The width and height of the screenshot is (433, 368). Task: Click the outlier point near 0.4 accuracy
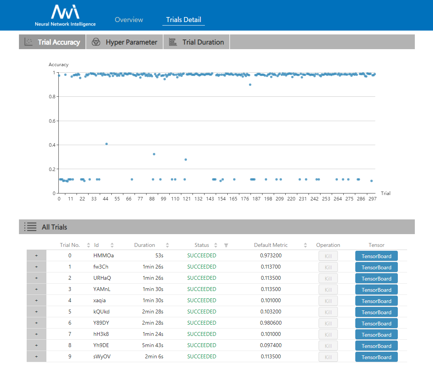pyautogui.click(x=106, y=144)
